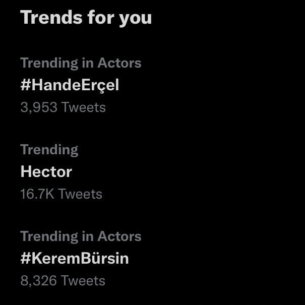Click "Trending in Actors" above #HandeErçel
This screenshot has height=305, width=305.
pyautogui.click(x=81, y=63)
